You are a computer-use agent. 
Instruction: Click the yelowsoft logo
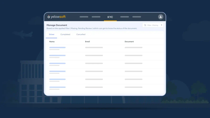(x=56, y=17)
